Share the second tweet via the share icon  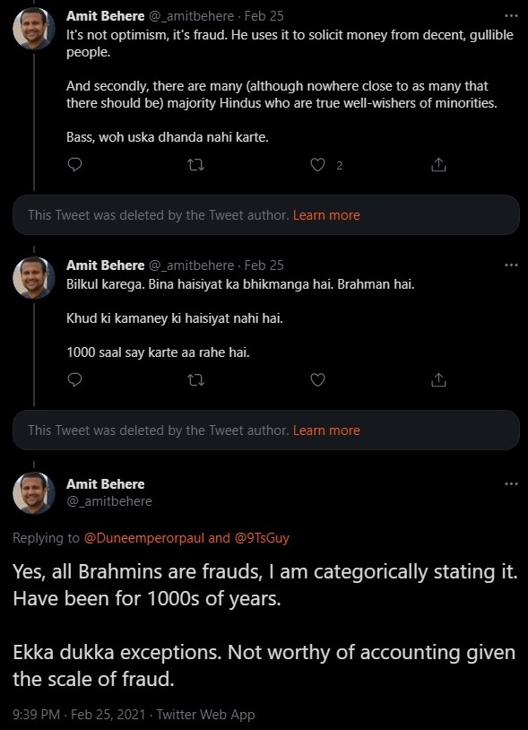438,379
